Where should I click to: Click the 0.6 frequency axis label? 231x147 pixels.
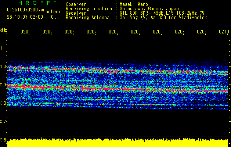3,140
